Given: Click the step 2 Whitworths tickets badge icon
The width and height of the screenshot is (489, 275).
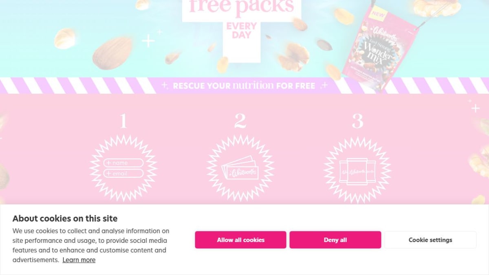Looking at the screenshot, I should 240,168.
